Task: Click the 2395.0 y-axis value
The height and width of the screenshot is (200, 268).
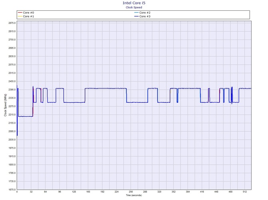Action: (12, 90)
